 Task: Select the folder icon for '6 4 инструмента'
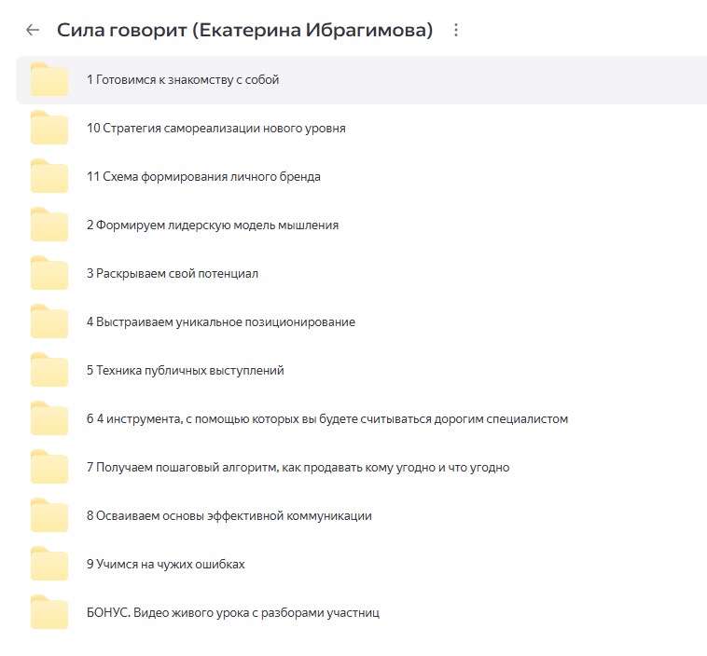coord(49,418)
